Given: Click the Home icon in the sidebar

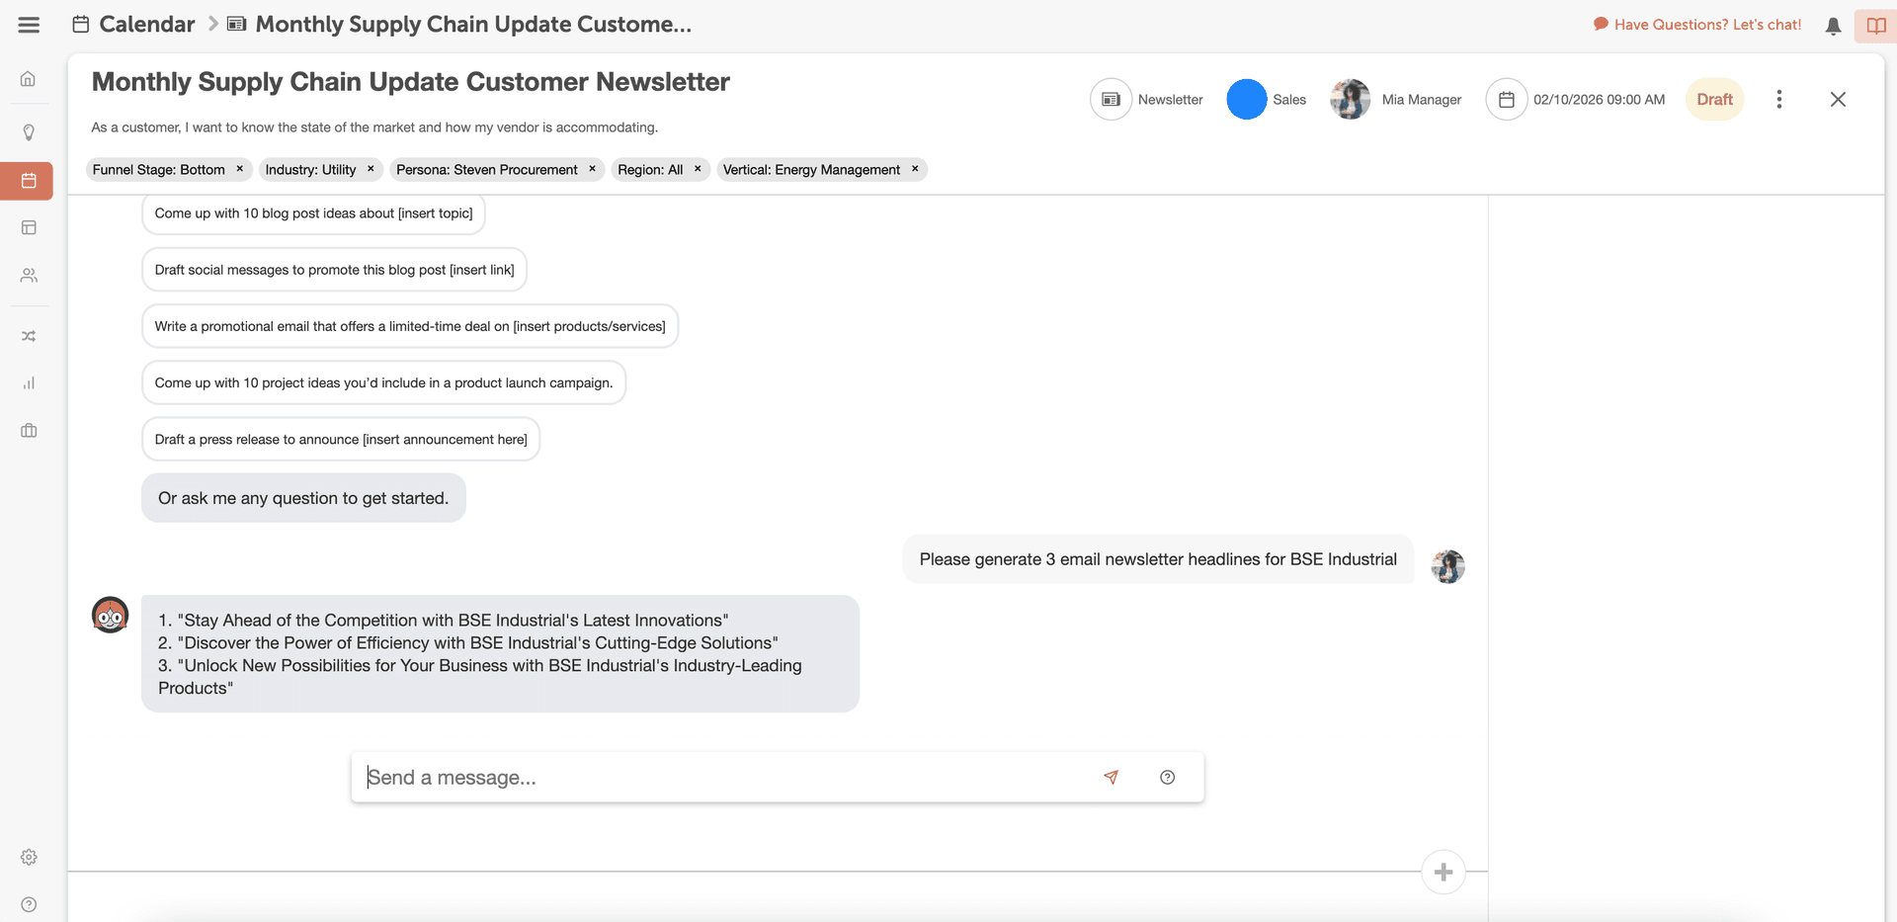Looking at the screenshot, I should pyautogui.click(x=28, y=78).
